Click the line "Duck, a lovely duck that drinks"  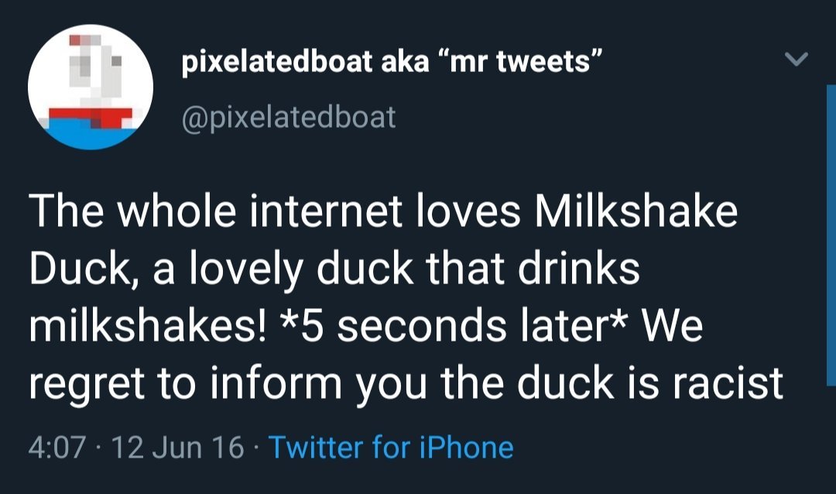[335, 269]
